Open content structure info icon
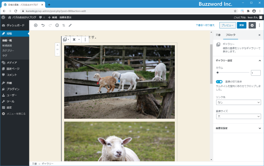The width and height of the screenshot is (264, 166). (x=57, y=25)
